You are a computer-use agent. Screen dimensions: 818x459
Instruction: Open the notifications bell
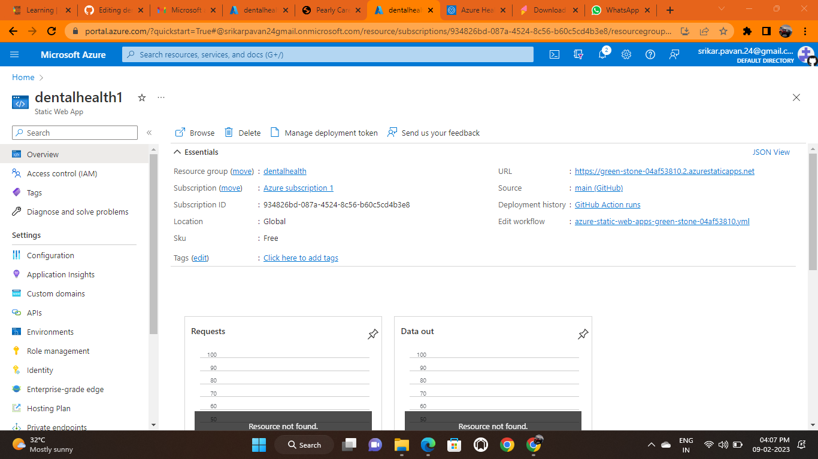[x=602, y=54]
